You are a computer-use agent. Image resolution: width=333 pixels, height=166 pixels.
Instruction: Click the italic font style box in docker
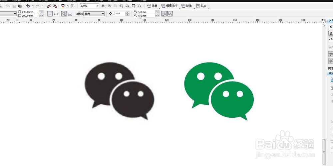tap(331, 27)
